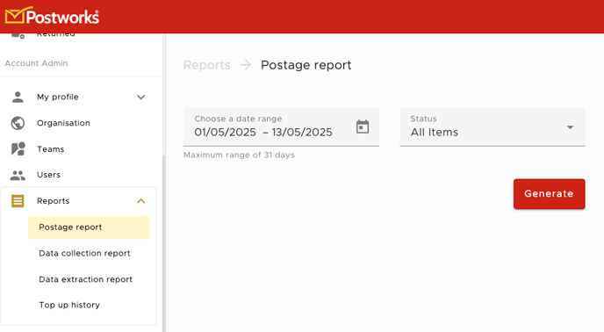Viewport: 604px width, 332px height.
Task: Click the sidebar vertical scrollbar
Action: coord(163,243)
